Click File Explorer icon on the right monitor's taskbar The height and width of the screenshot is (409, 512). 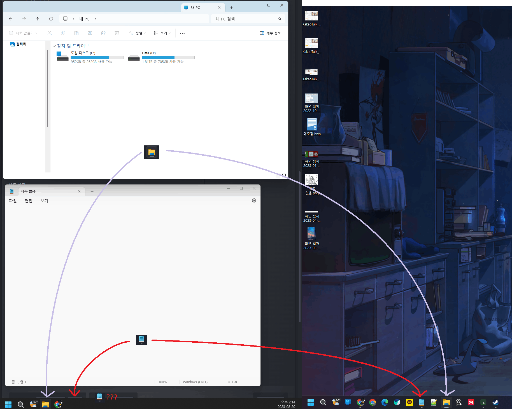pyautogui.click(x=446, y=402)
